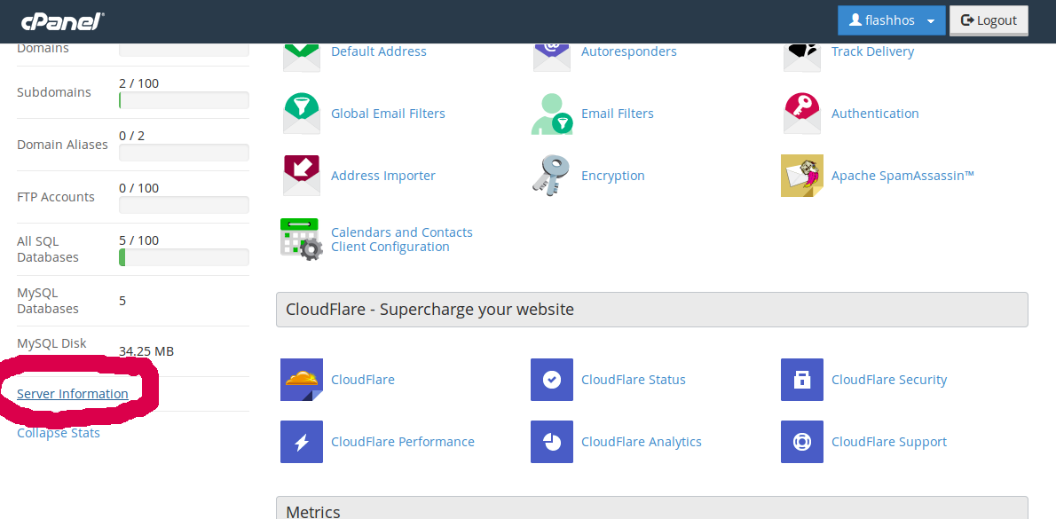Screen dimensions: 1056x519
Task: Open the Track Delivery link
Action: coord(873,51)
